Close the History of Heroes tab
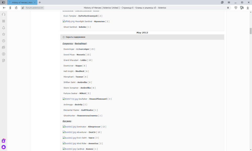Screen dimensions: 252x151 (35, 3)
